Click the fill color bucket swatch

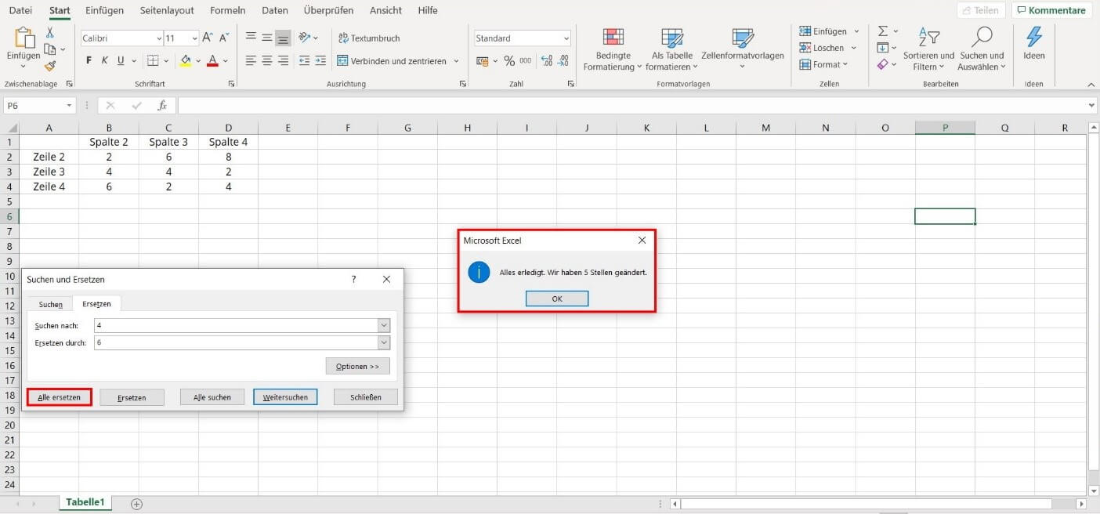click(186, 60)
